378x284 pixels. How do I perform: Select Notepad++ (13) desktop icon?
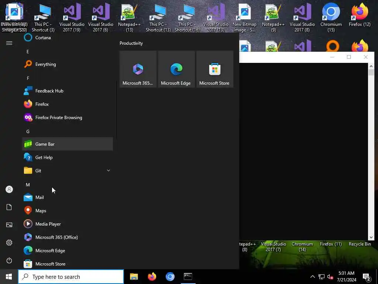click(130, 17)
